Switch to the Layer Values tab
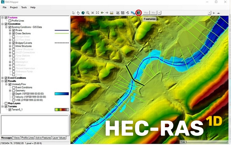Viewport: 233px width, 149px height. pos(59,138)
